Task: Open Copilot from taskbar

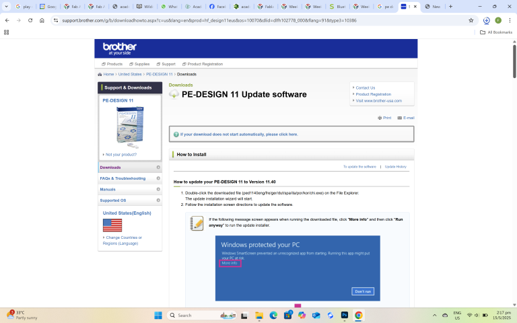Action: (x=302, y=316)
